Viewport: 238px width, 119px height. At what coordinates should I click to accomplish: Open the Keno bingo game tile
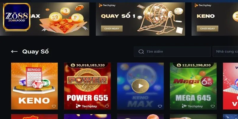pyautogui.click(x=35, y=86)
